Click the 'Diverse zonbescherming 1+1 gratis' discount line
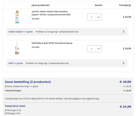The height and width of the screenshot is (116, 136). point(21,86)
